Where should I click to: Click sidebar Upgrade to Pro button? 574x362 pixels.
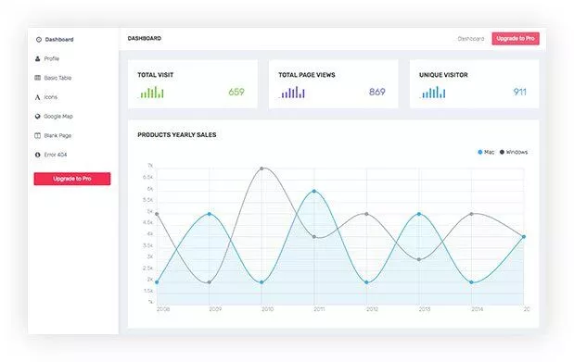click(x=72, y=179)
